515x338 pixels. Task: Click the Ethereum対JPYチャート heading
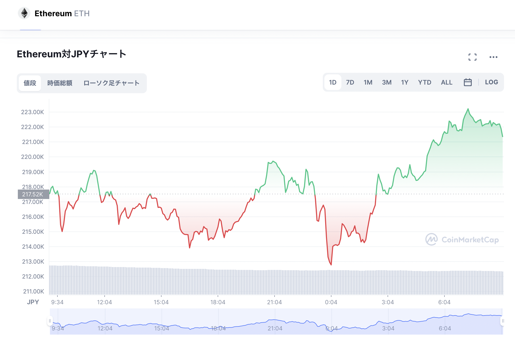point(72,54)
